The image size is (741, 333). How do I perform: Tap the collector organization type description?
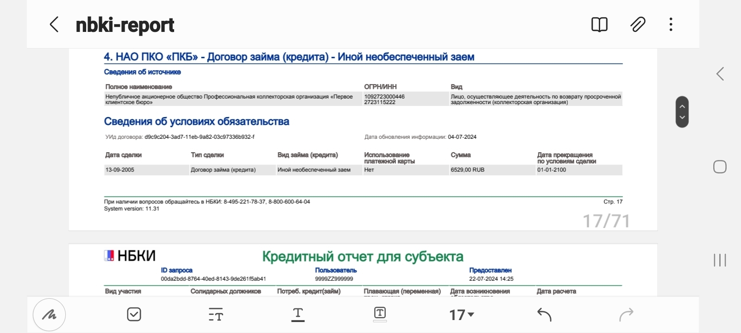[536, 99]
